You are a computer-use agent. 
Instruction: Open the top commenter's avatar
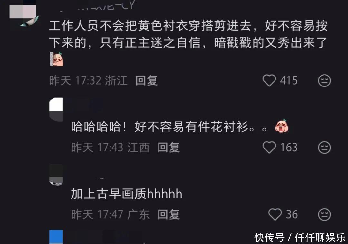[23, 13]
